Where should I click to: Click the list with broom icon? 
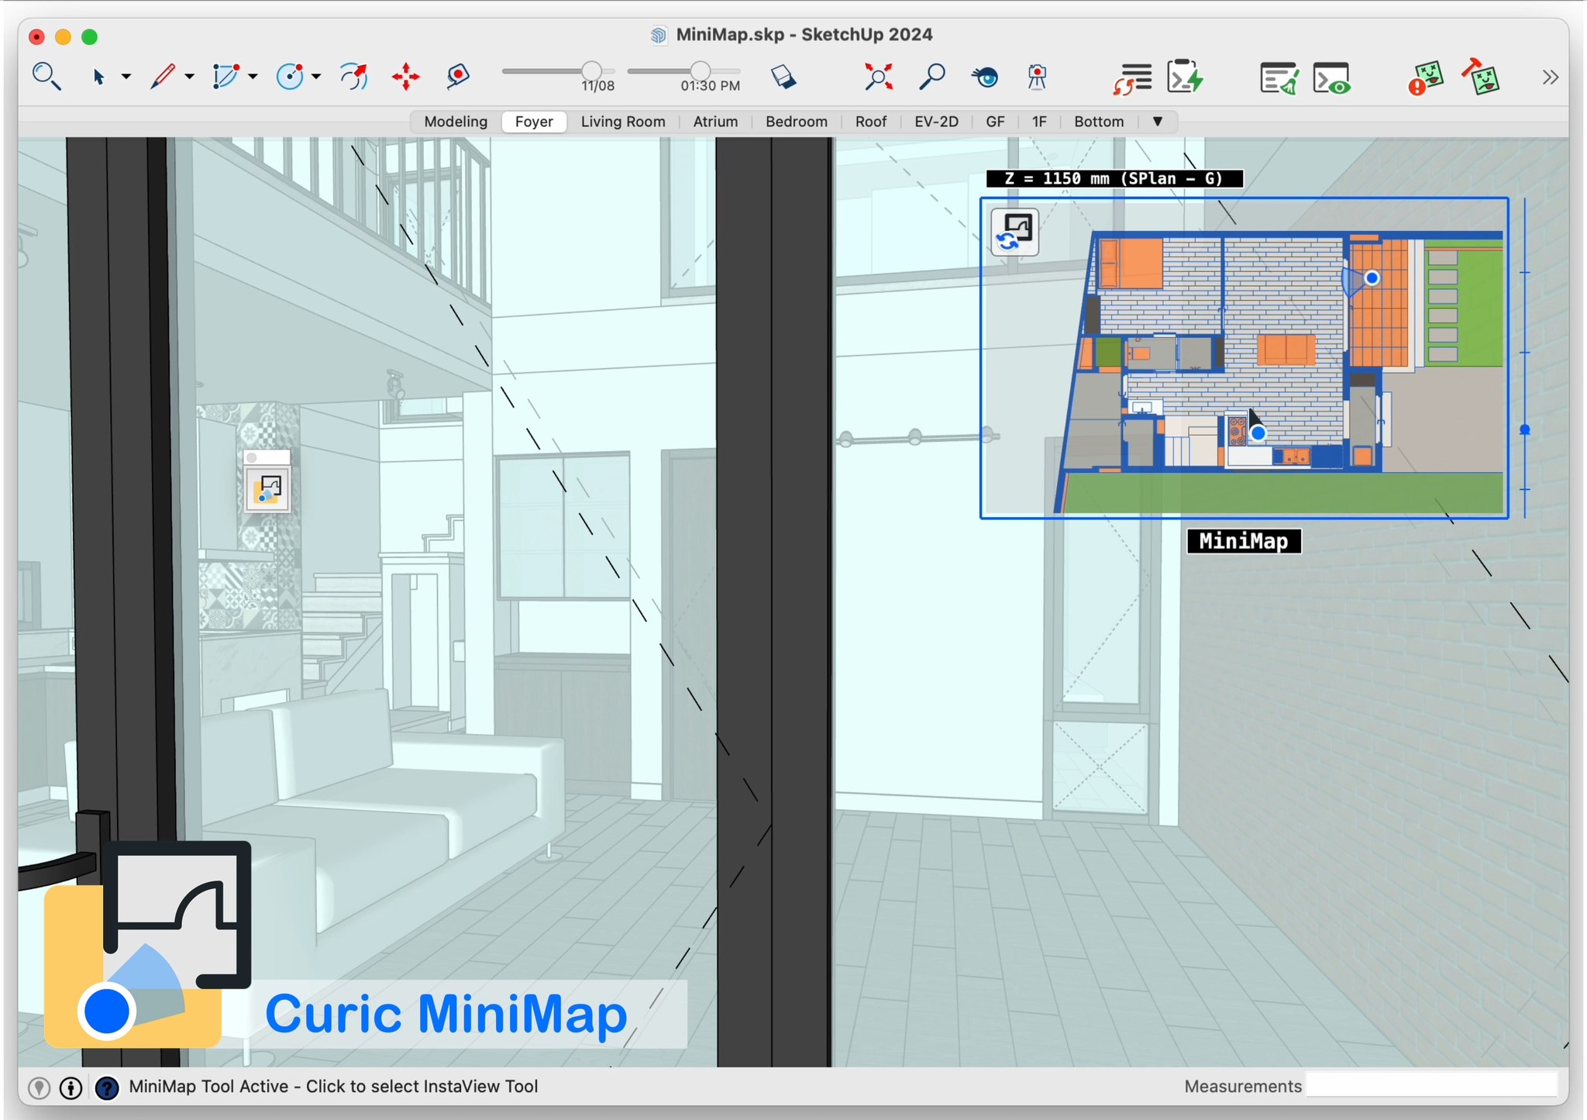pos(1279,78)
